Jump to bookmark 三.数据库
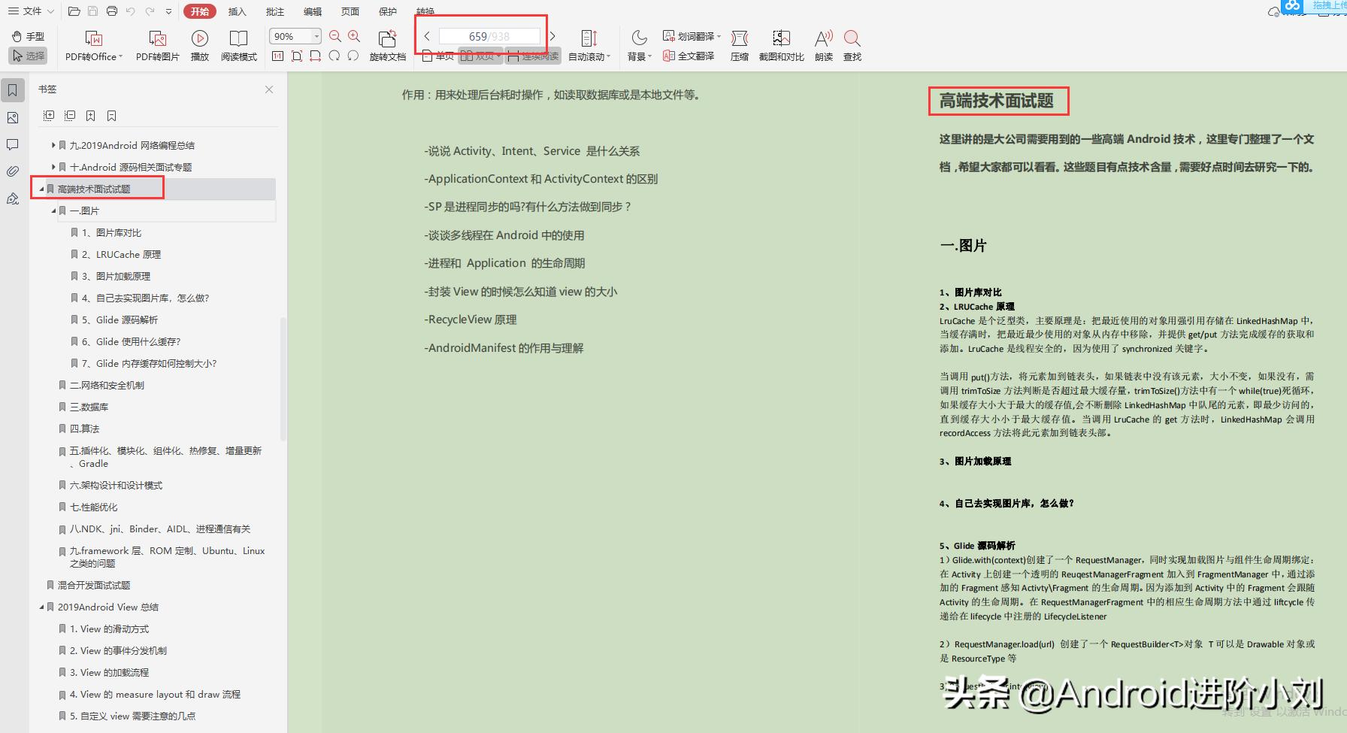1347x733 pixels. tap(90, 407)
